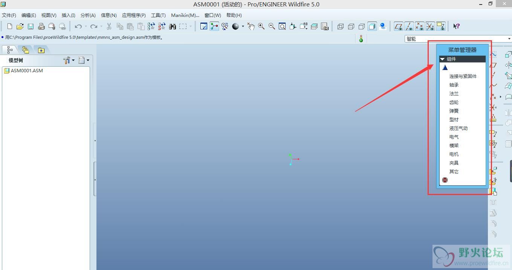Toggle coordinate systems display icon
Screen dimensions: 512x270
[430, 26]
